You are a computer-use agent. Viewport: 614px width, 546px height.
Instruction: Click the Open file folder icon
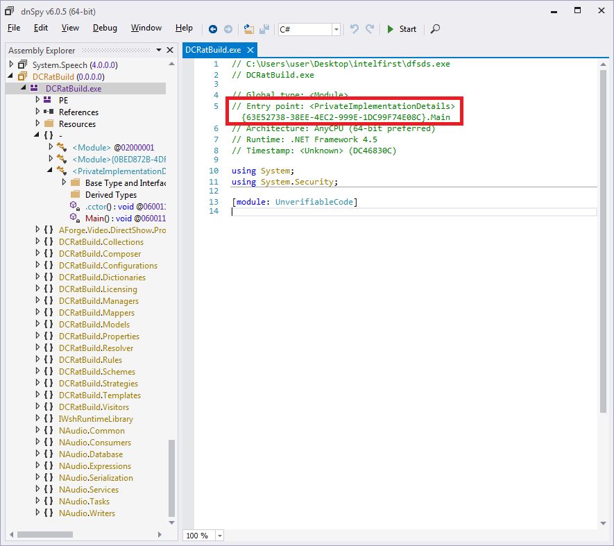tap(248, 29)
